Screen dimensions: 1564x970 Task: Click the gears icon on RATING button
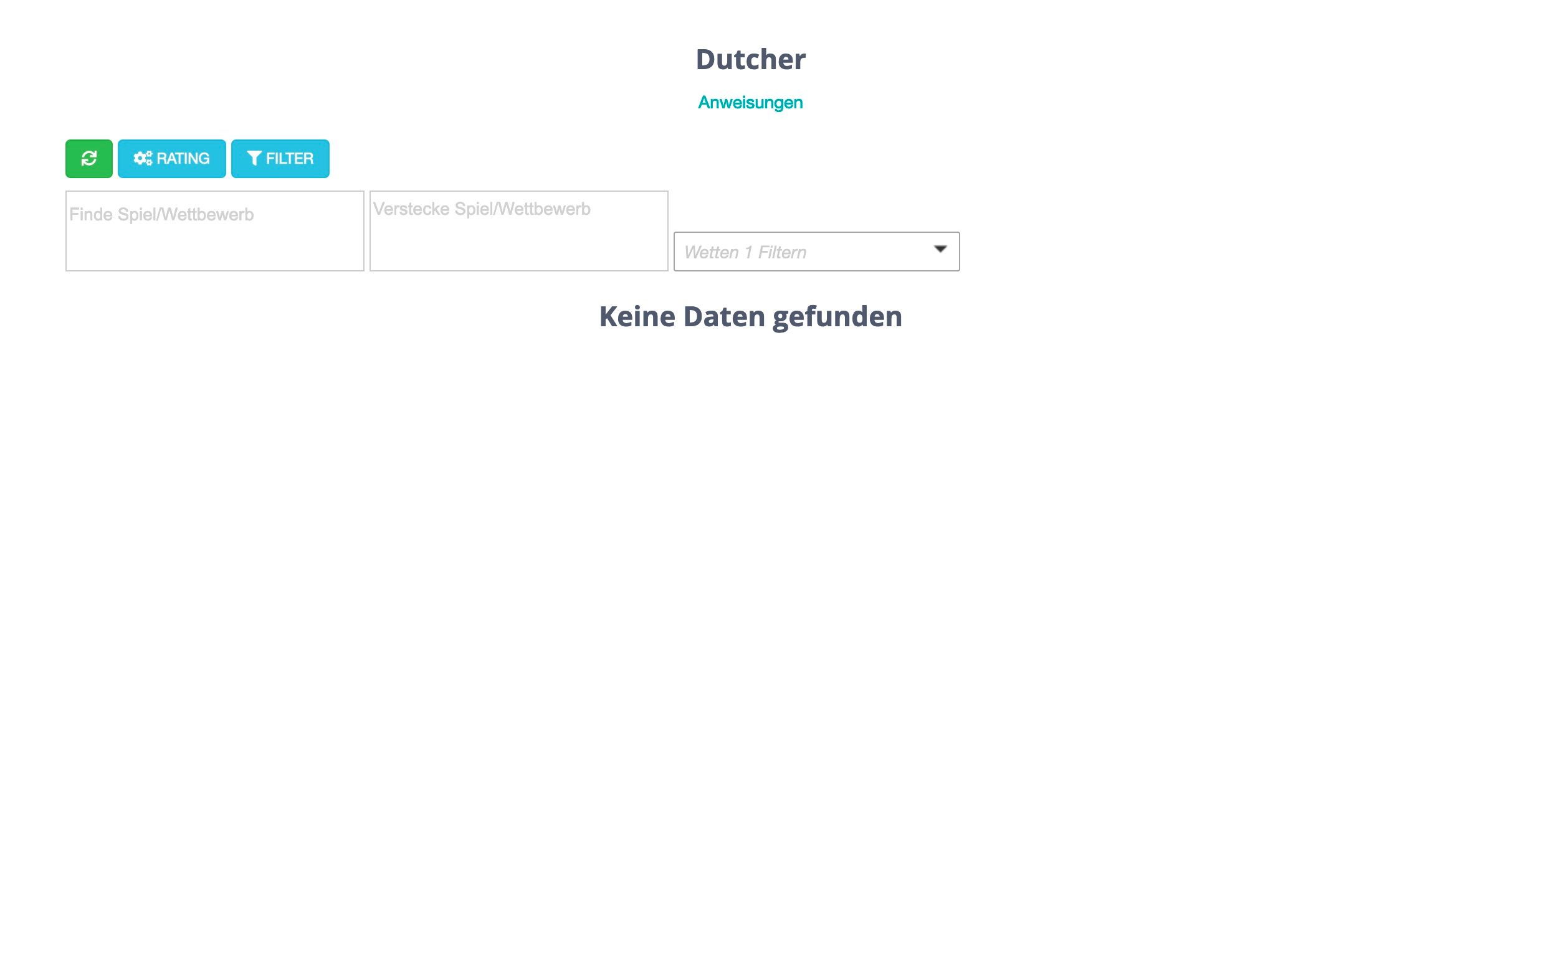143,159
